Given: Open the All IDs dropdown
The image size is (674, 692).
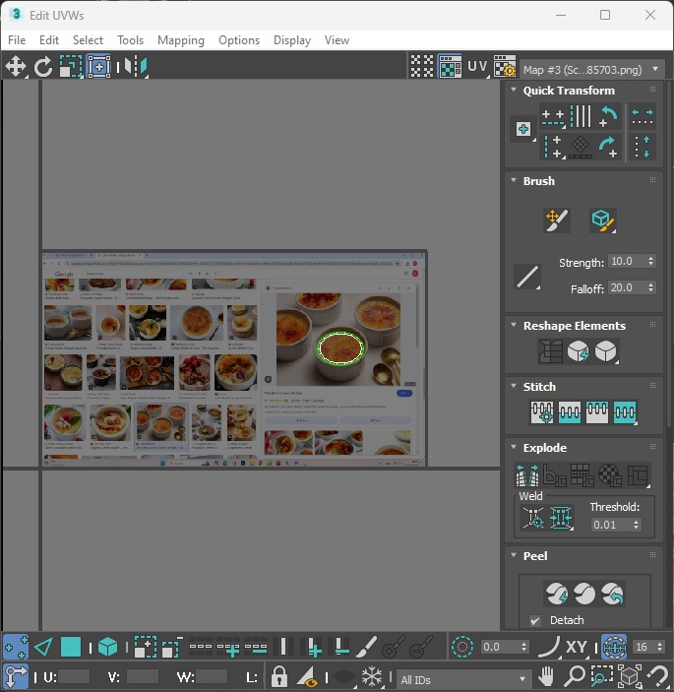Looking at the screenshot, I should click(462, 679).
